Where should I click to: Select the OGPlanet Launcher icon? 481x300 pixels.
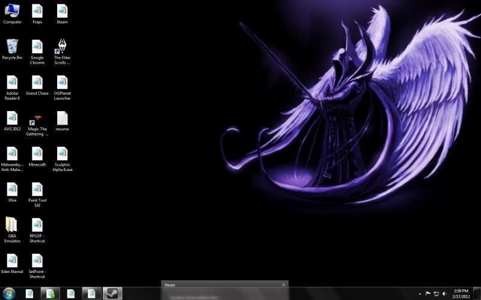63,88
